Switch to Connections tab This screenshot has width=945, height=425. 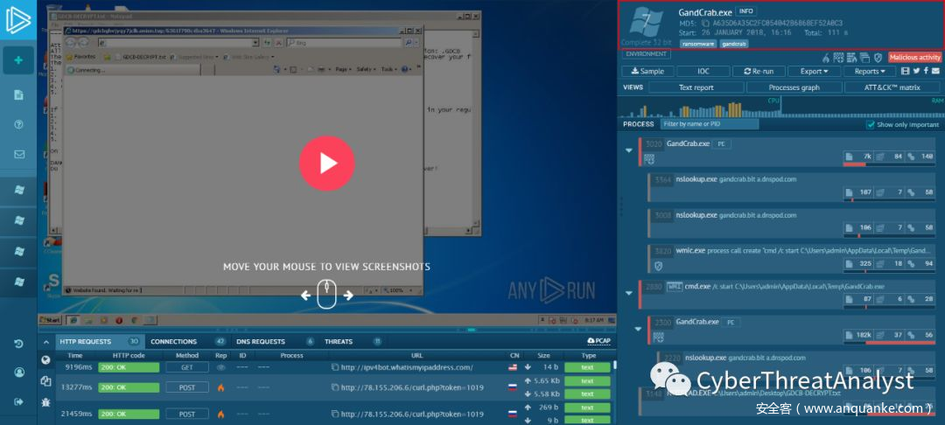187,341
